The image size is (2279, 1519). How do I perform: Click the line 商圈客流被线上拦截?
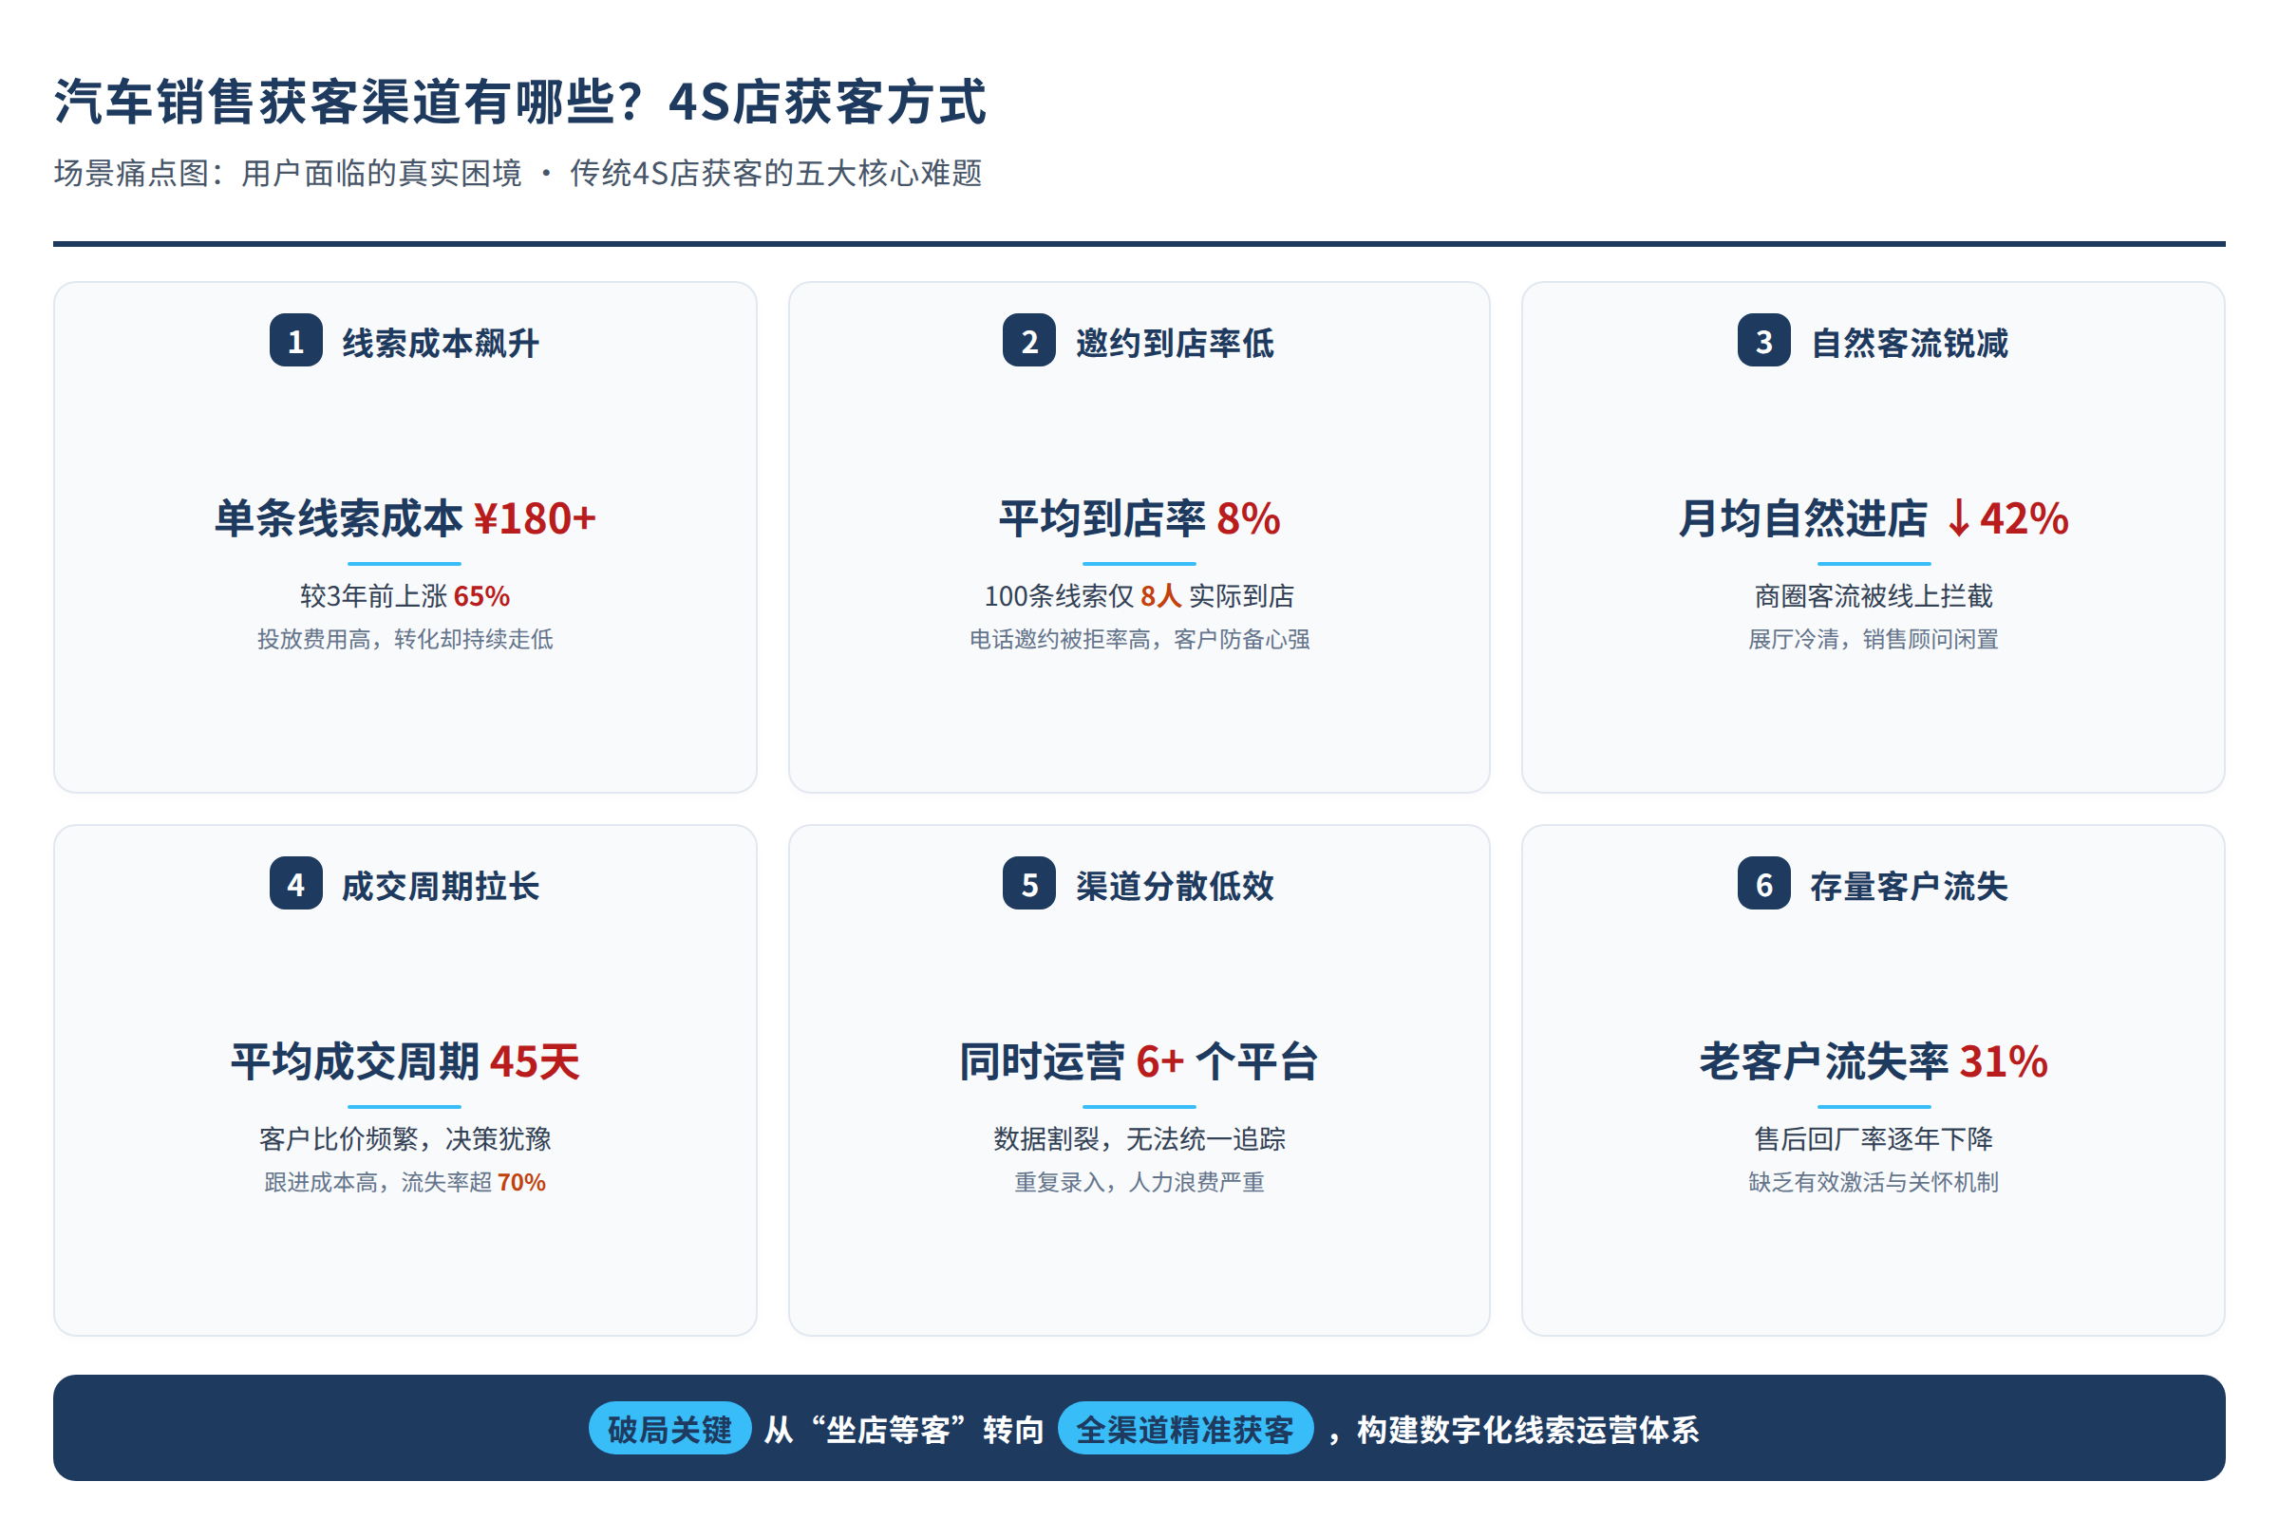1873,596
